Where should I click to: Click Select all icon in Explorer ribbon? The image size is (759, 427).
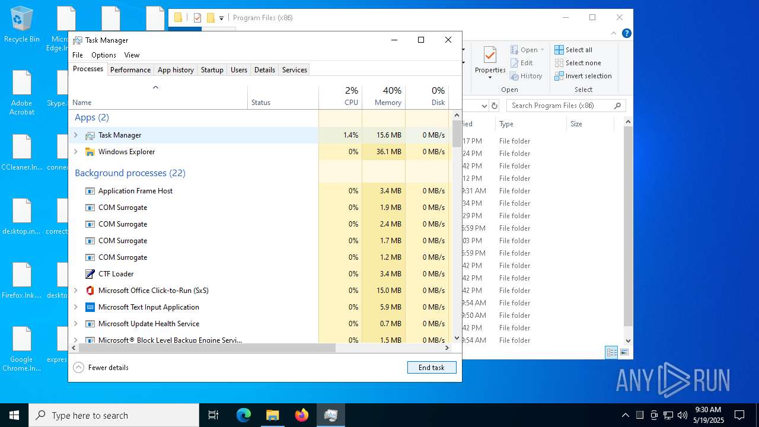click(559, 50)
